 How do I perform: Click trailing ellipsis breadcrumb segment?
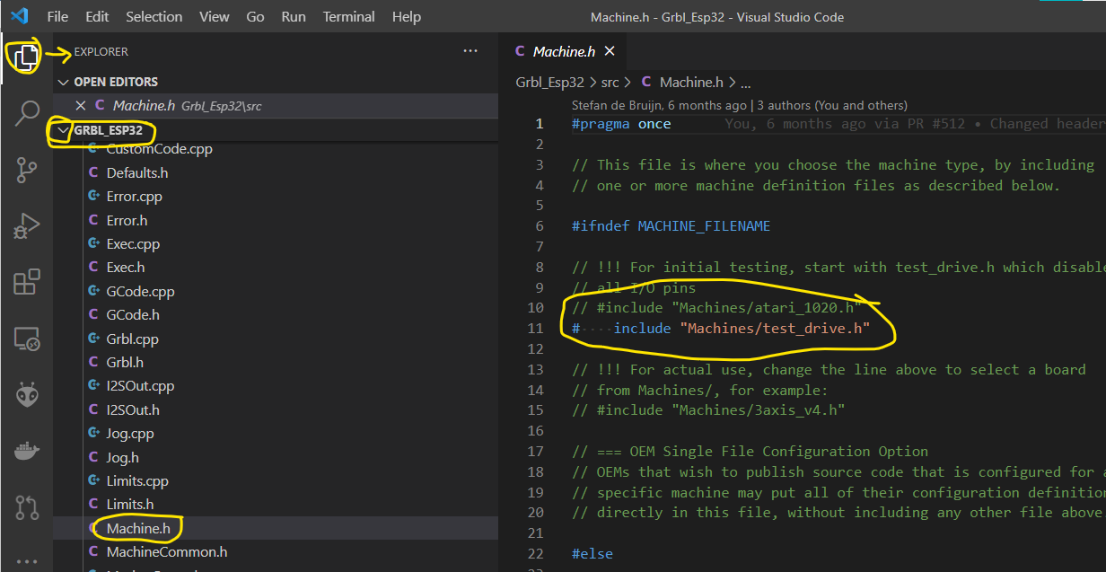click(x=747, y=82)
